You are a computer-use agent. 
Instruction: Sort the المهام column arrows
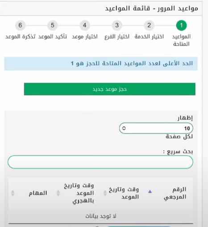click(x=13, y=193)
